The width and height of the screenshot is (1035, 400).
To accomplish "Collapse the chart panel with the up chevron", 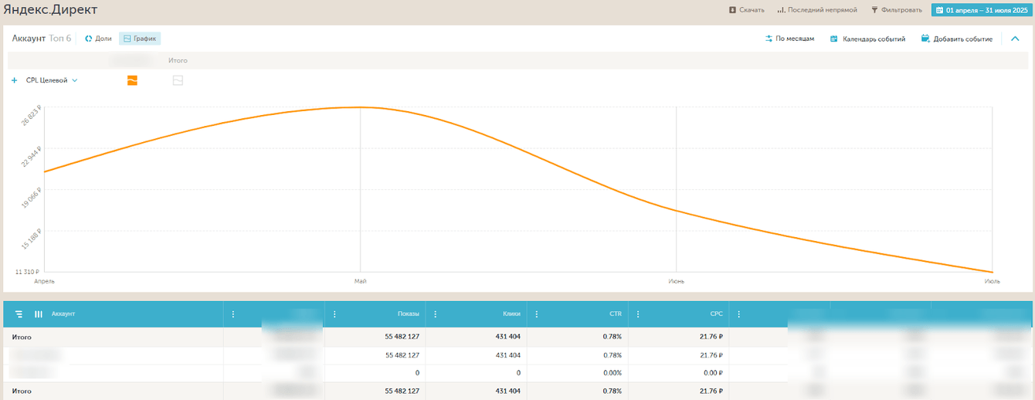I will click(1015, 39).
